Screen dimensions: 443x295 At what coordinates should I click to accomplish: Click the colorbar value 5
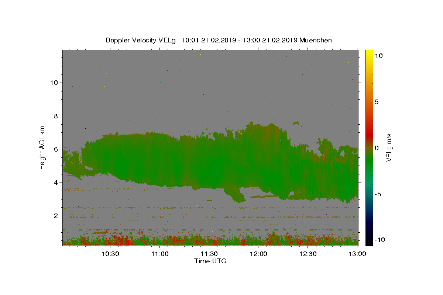point(377,102)
